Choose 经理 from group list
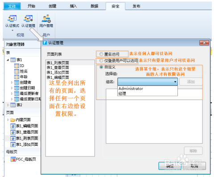Screen dimensions: 214x177 148,94
